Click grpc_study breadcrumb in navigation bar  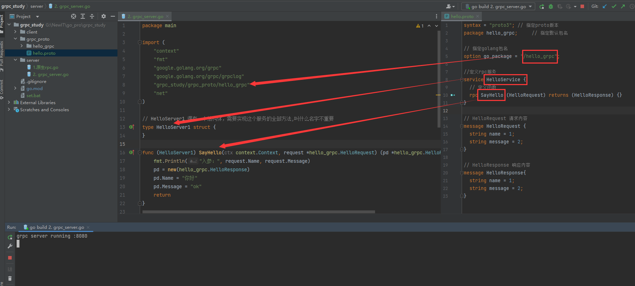(x=13, y=6)
